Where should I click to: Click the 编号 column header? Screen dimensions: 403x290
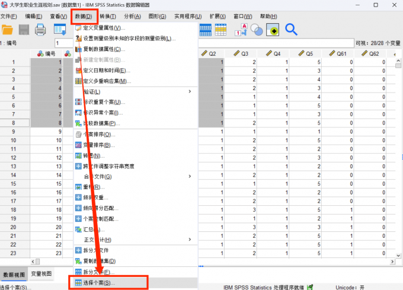point(46,54)
